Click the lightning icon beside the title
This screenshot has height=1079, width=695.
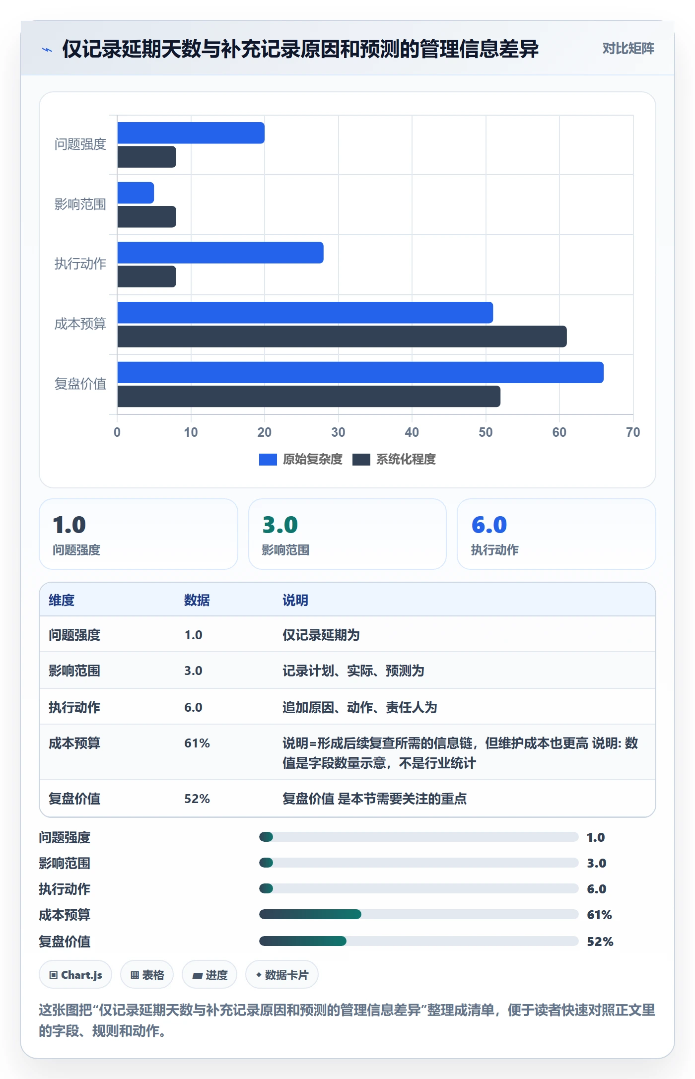[x=47, y=50]
